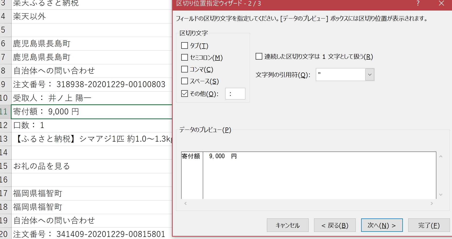452x239 pixels.
Task: Select cell 鹿児島県長島町 in row 6
Action: pyautogui.click(x=92, y=44)
